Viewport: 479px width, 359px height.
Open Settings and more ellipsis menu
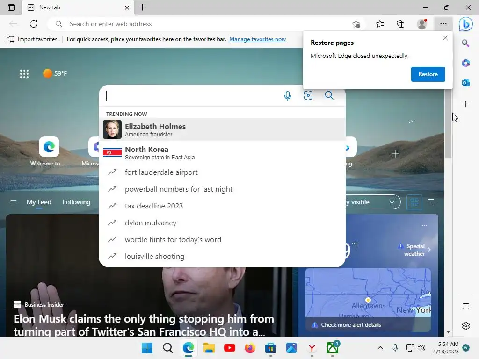pyautogui.click(x=443, y=24)
